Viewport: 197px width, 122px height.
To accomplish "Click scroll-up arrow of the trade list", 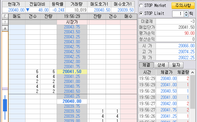I will tap(192, 72).
